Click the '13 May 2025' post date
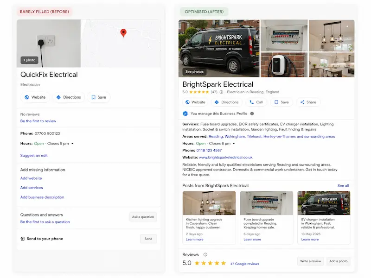The image size is (371, 278). click(311, 234)
